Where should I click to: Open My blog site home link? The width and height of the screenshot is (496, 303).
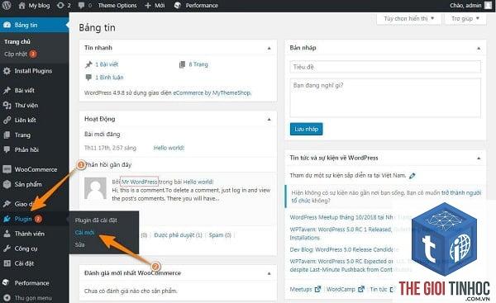(34, 6)
